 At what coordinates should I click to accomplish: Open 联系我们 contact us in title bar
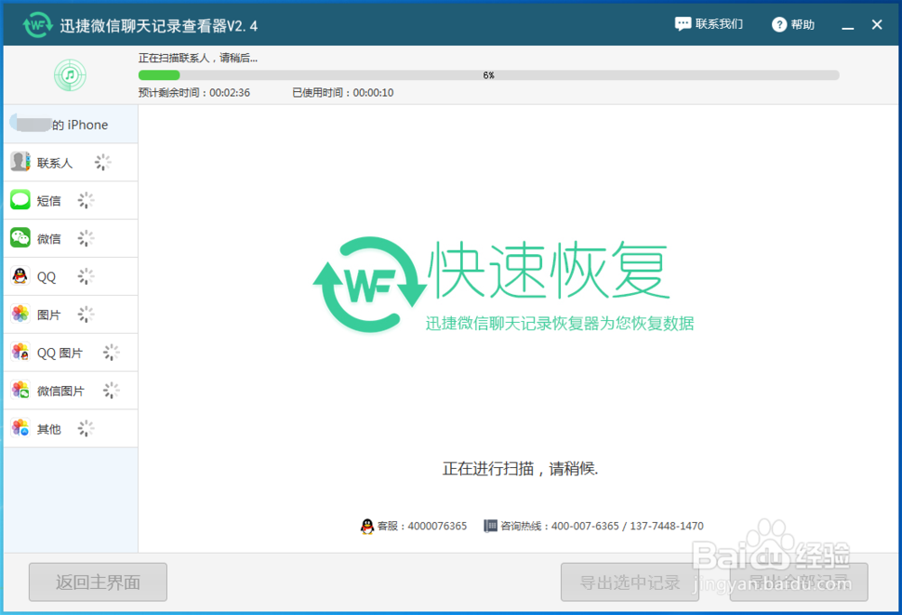(x=709, y=24)
